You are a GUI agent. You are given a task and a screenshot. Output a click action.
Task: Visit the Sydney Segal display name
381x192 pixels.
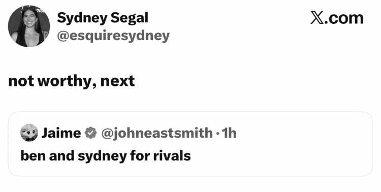103,18
